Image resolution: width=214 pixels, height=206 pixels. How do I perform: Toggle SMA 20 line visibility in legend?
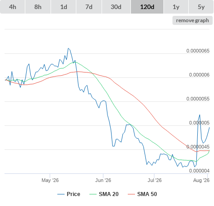109,194
